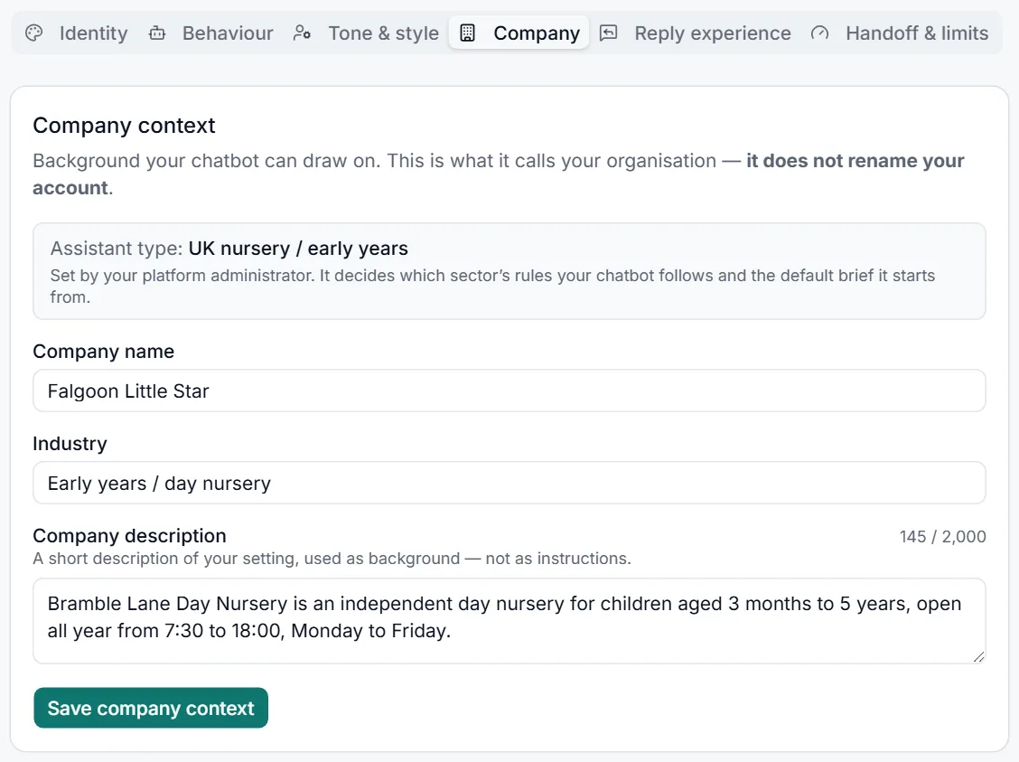This screenshot has width=1019, height=762.
Task: Switch to Handoff & limits tab
Action: [x=901, y=33]
